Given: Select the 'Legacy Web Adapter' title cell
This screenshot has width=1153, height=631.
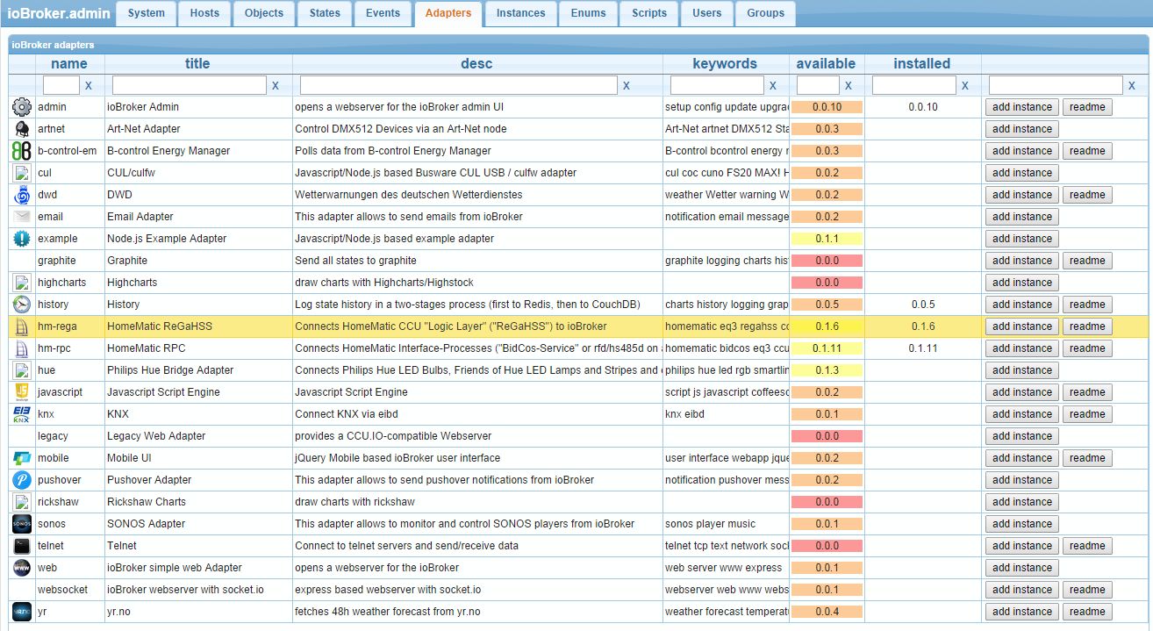Looking at the screenshot, I should [198, 436].
